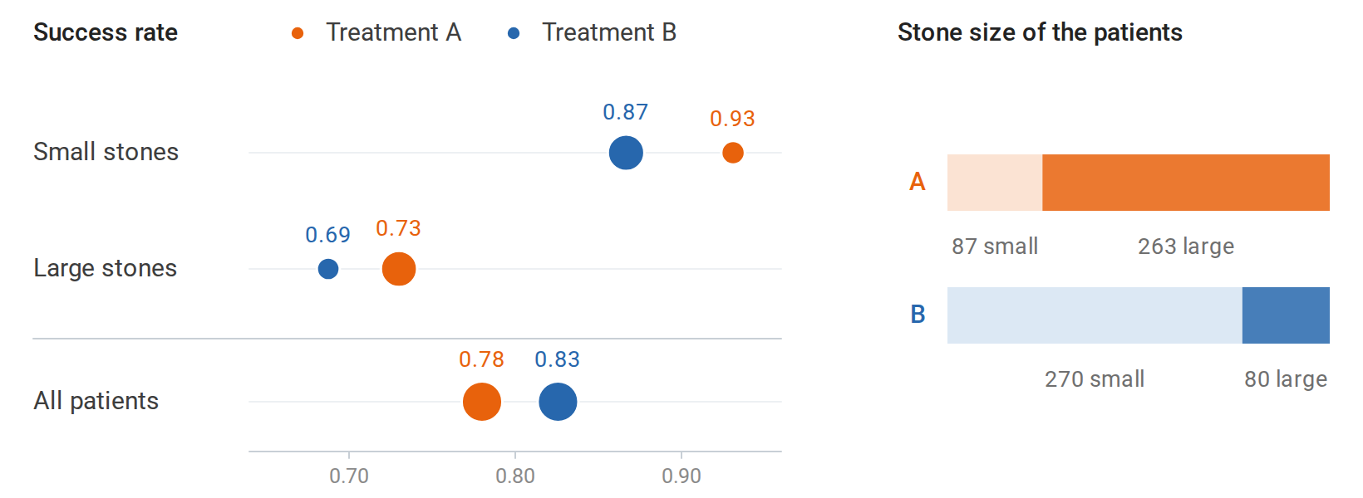The image size is (1363, 498).
Task: Click the blue 0.69 large stones dot
Action: click(328, 269)
